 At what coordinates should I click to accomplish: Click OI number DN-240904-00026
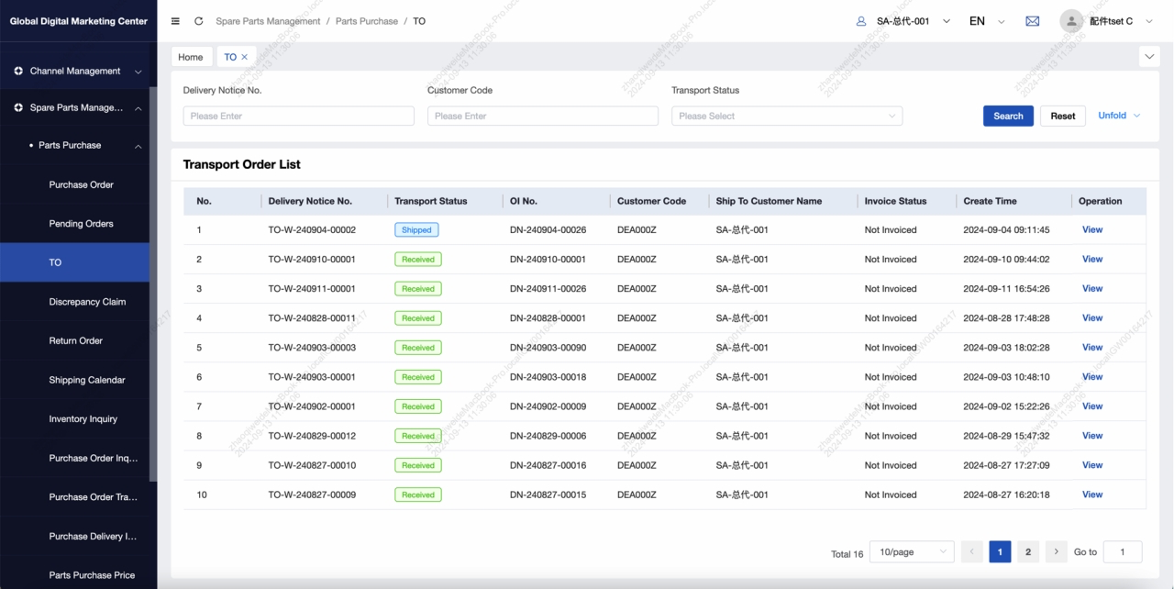(548, 230)
